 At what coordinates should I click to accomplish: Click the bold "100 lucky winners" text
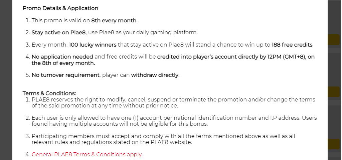click(x=93, y=45)
